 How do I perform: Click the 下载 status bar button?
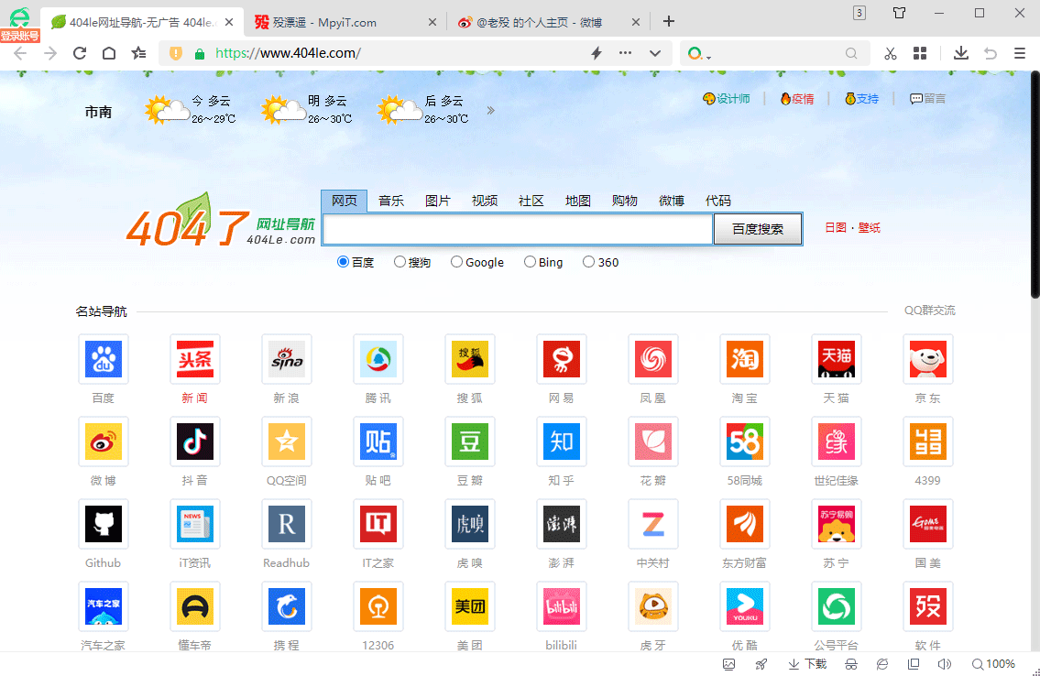[807, 664]
